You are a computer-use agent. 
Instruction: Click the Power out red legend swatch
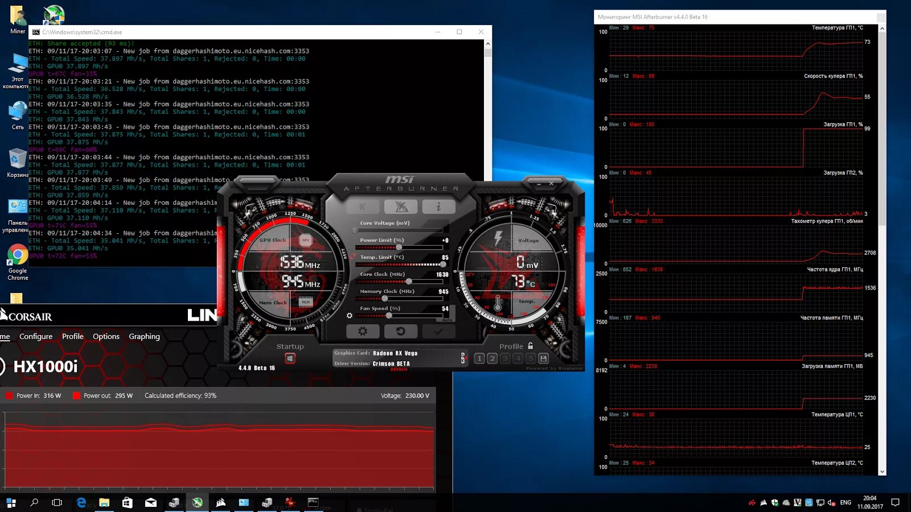76,396
